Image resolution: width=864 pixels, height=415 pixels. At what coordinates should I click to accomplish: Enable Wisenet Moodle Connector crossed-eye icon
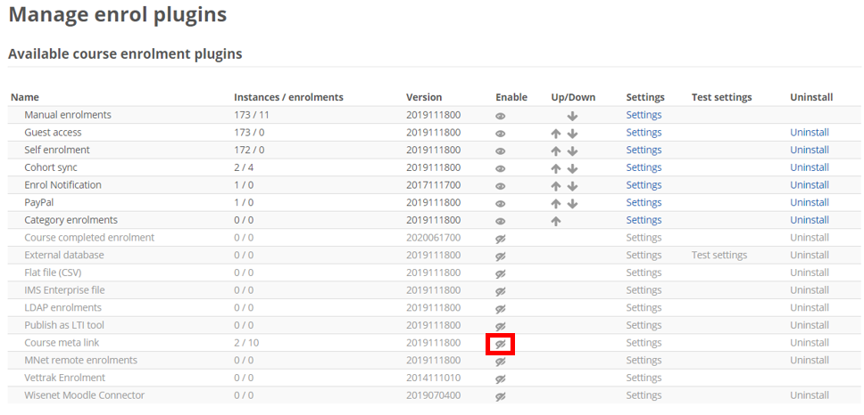click(x=501, y=396)
